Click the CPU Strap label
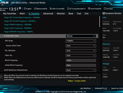The image size is (123, 93). pyautogui.click(x=9, y=41)
